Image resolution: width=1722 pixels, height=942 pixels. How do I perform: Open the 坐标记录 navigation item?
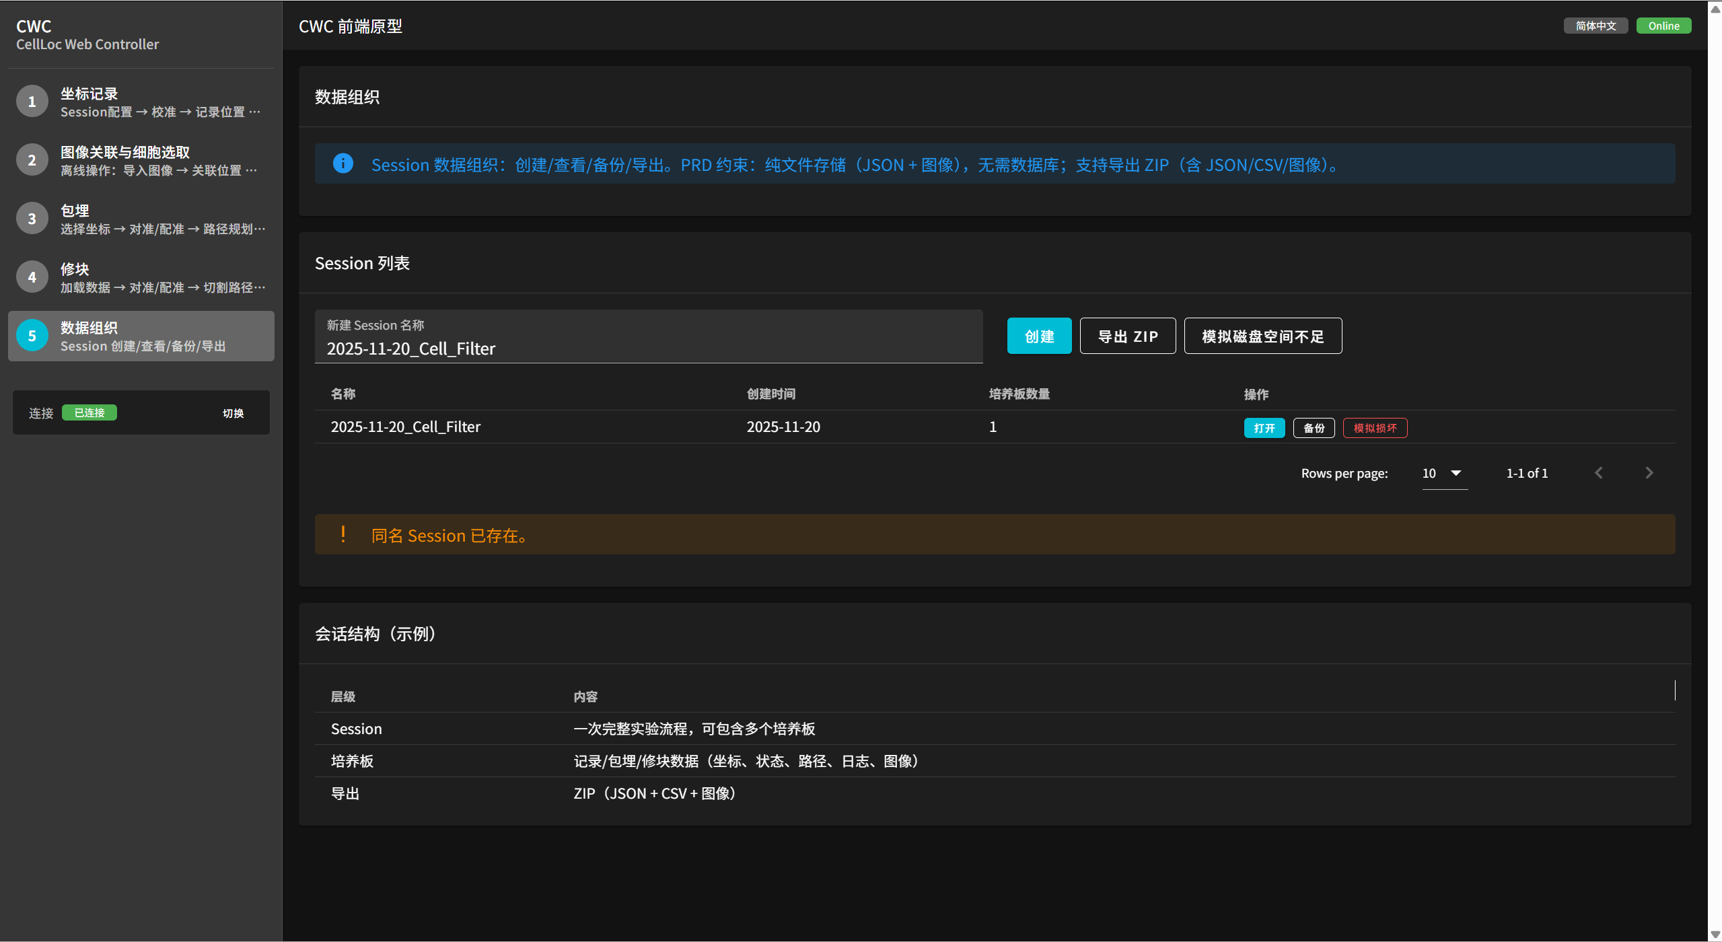tap(141, 102)
